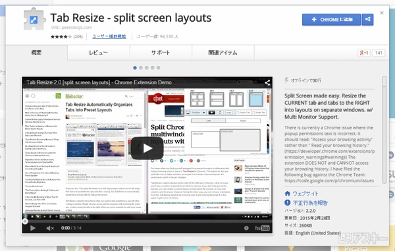
Task: Select the fifth carousel dot indicator
Action: click(158, 68)
